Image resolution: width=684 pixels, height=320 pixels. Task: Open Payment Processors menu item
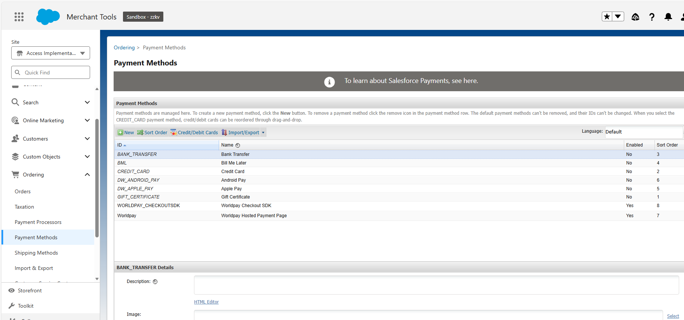coord(38,222)
